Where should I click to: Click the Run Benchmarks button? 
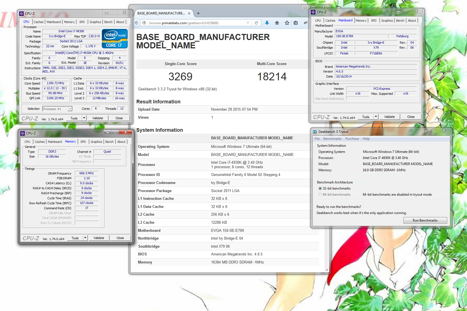(425, 220)
